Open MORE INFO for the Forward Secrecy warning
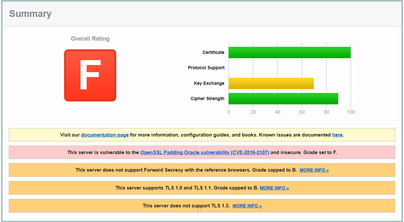 (x=314, y=170)
